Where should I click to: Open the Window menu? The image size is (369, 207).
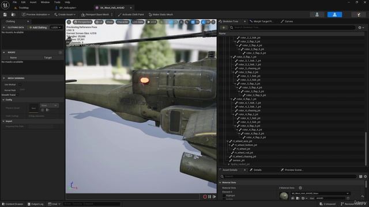[45, 2]
